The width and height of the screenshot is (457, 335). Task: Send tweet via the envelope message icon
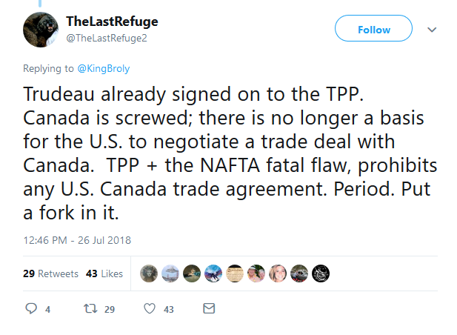point(209,308)
